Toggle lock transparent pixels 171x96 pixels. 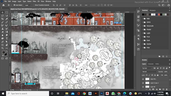pos(147,75)
